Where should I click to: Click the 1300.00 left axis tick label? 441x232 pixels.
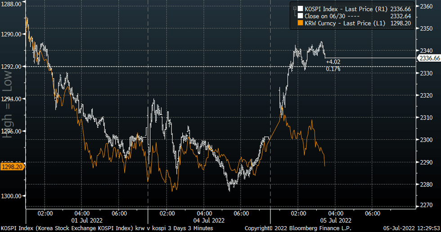click(13, 196)
